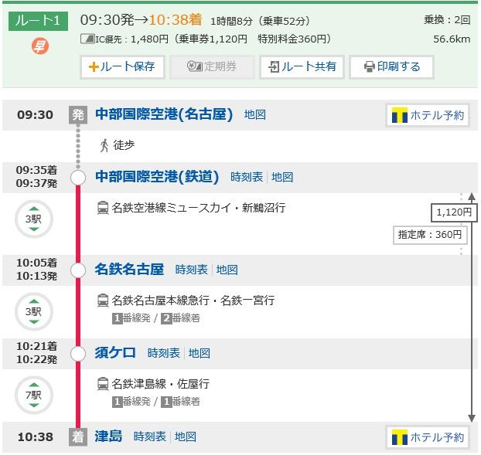Click the greyed 定期券 button

point(212,66)
